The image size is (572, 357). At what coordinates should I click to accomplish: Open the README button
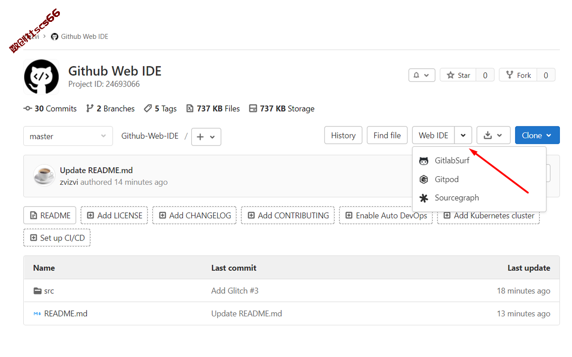click(x=50, y=215)
